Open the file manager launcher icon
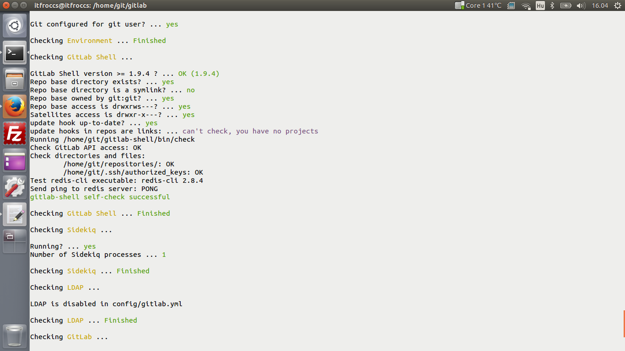The height and width of the screenshot is (351, 625). pyautogui.click(x=15, y=80)
